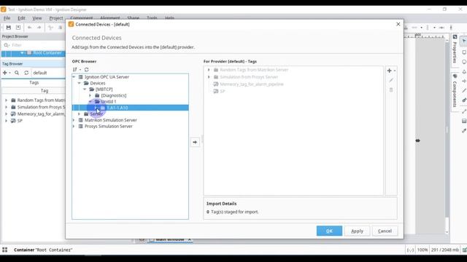This screenshot has height=262, width=467.
Task: Expand Random Tags folder in Tag Browser panel
Action: (6, 100)
